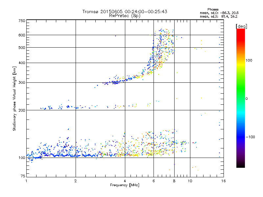Click the isolated purple point near 600 km
263x197 pixels.
pos(115,36)
